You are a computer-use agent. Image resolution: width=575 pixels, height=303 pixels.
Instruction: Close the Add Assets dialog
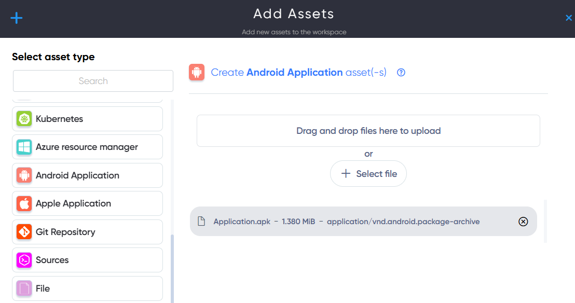coord(569,18)
